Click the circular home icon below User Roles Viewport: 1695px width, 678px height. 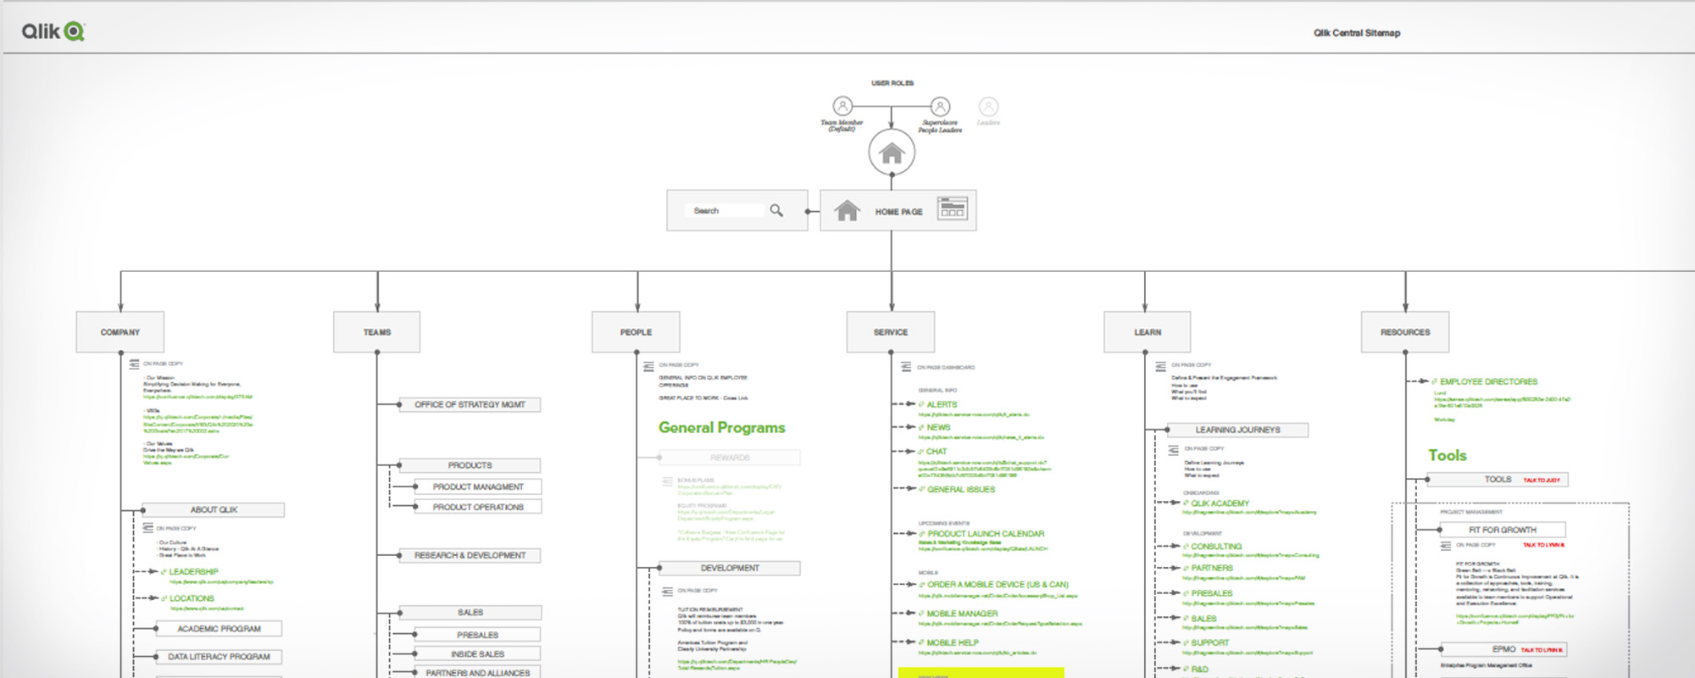(892, 153)
